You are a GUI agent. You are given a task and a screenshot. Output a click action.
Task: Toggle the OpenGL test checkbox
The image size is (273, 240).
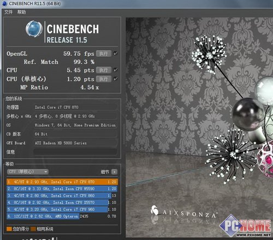[x=115, y=54]
